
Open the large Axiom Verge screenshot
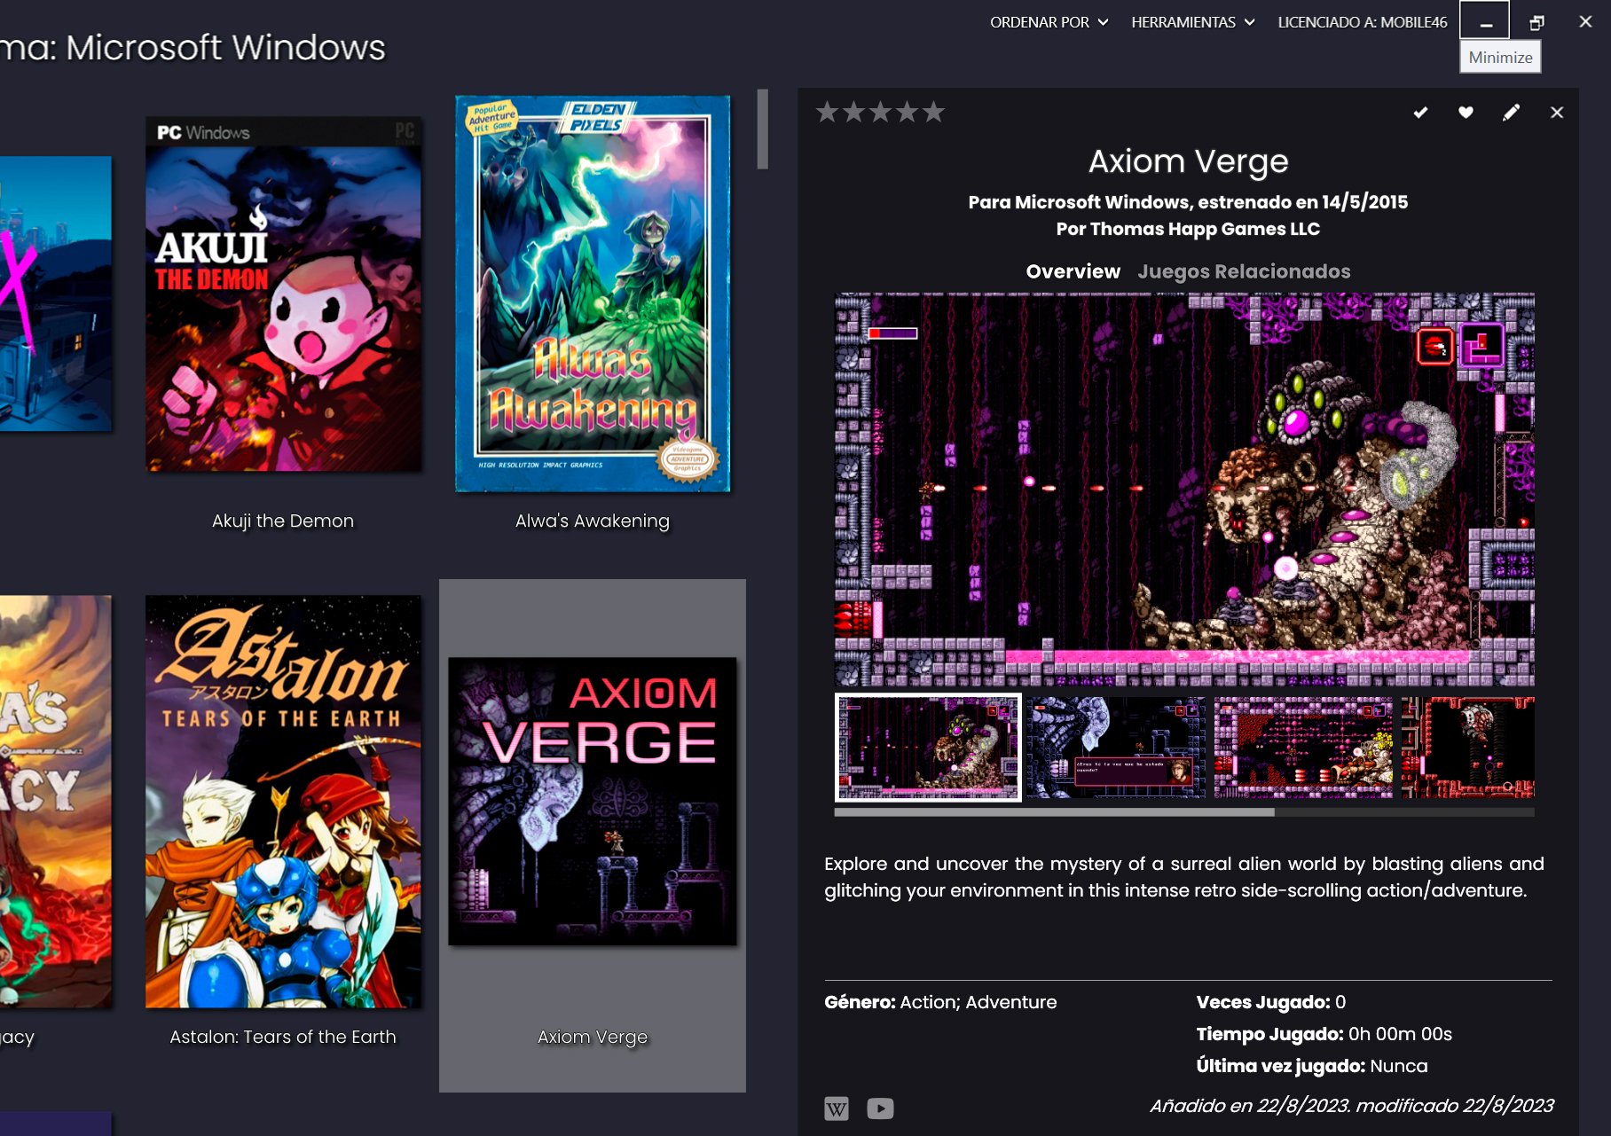click(x=1184, y=490)
